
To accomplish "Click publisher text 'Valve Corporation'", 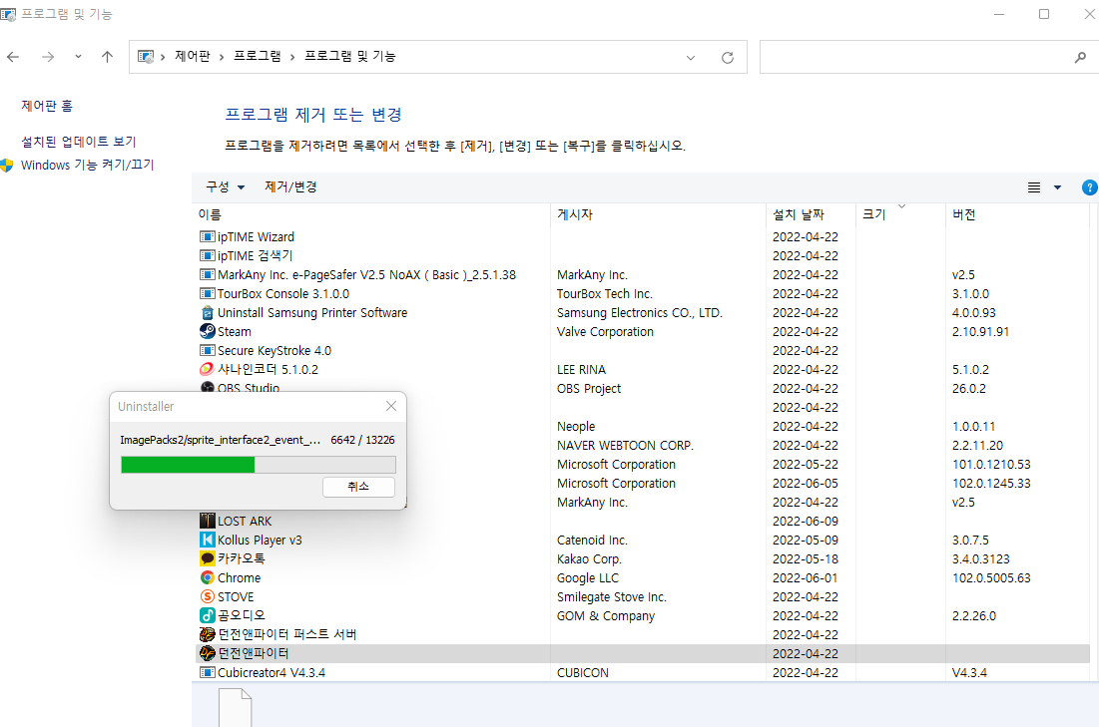I will tap(605, 332).
